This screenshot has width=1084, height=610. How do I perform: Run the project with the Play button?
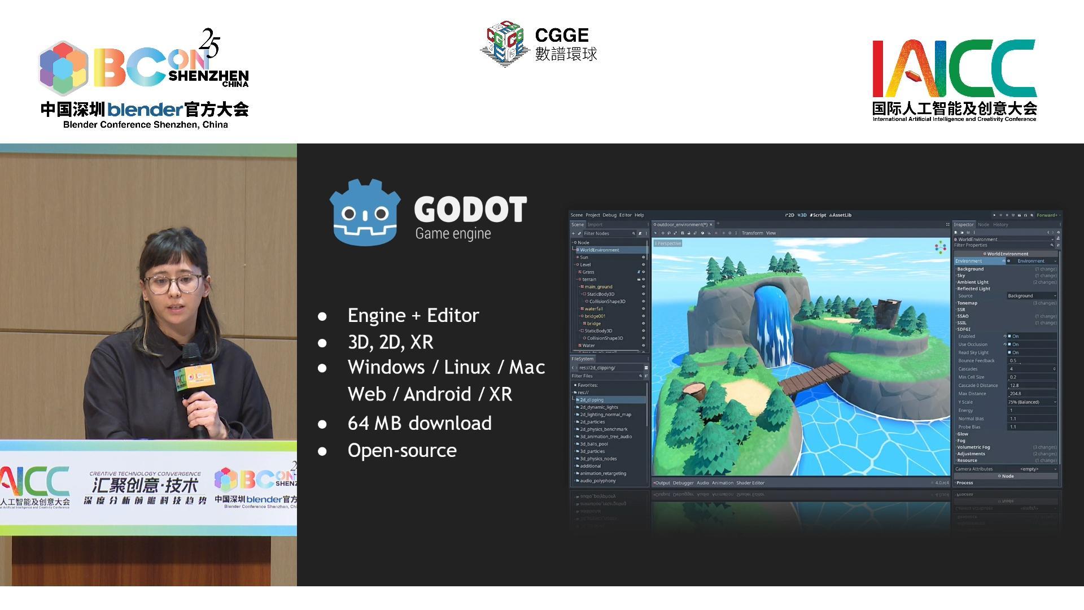point(994,215)
